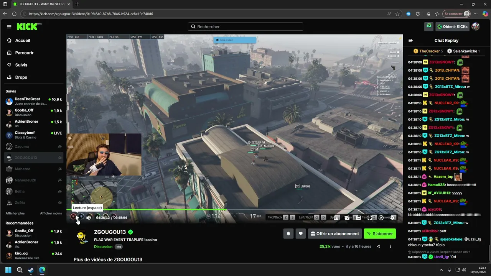The image size is (491, 276).
Task: Click Se connecter profile button
Action: pos(456,14)
